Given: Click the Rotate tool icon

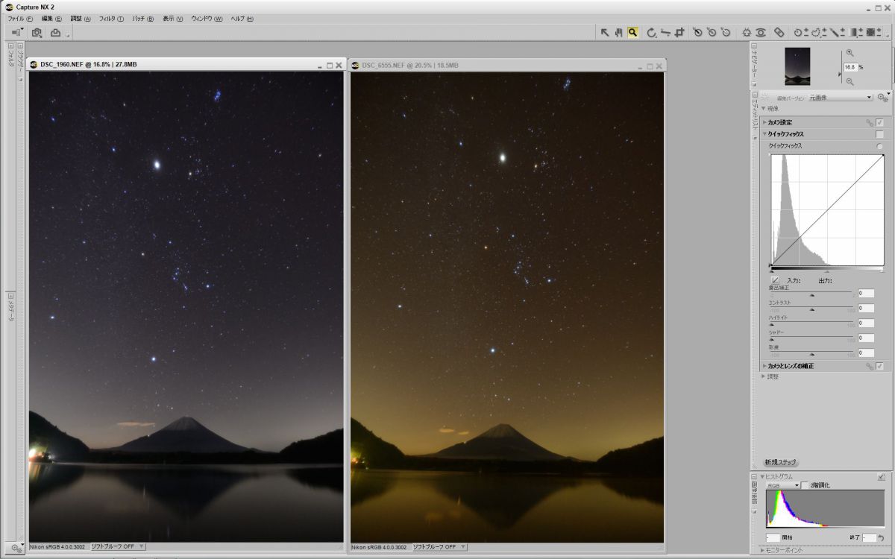Looking at the screenshot, I should point(651,32).
